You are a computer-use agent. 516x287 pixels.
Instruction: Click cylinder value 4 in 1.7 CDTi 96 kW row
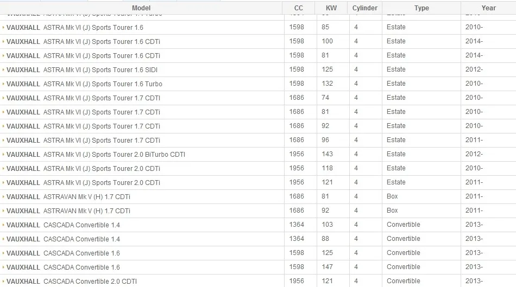coord(356,140)
